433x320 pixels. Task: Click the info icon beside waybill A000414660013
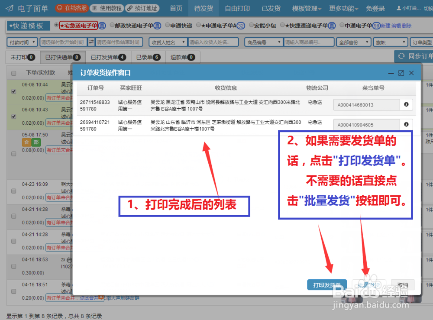coord(406,104)
